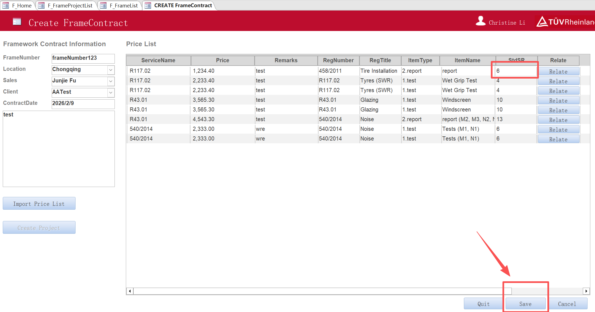Sort by the Price column header
Viewport: 595px width, 312px height.
coord(222,60)
